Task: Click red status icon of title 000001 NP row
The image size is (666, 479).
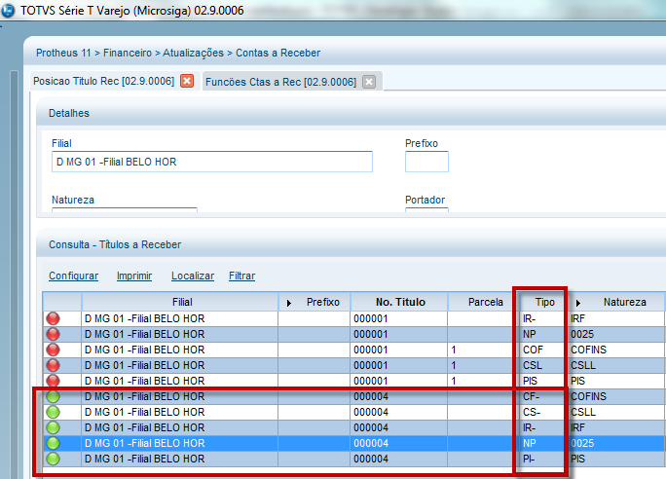Action: point(54,334)
